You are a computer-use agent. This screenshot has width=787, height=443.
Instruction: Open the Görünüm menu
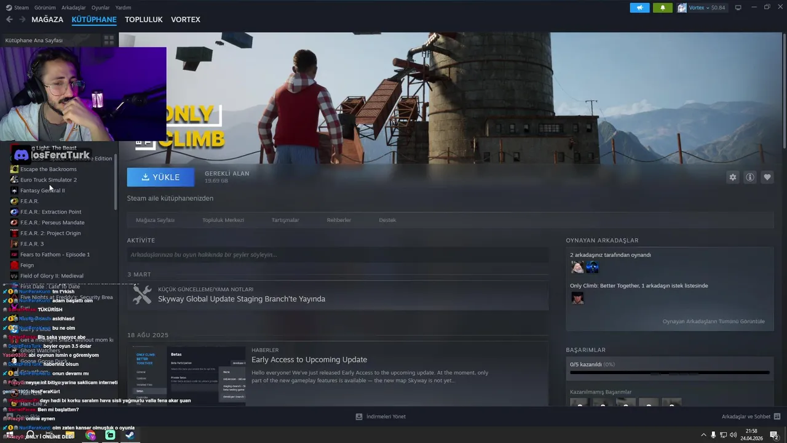coord(45,7)
